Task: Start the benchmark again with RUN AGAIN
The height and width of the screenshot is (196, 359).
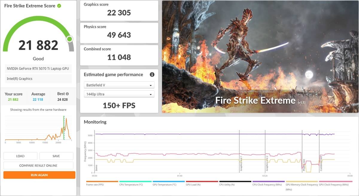Action: (39, 175)
